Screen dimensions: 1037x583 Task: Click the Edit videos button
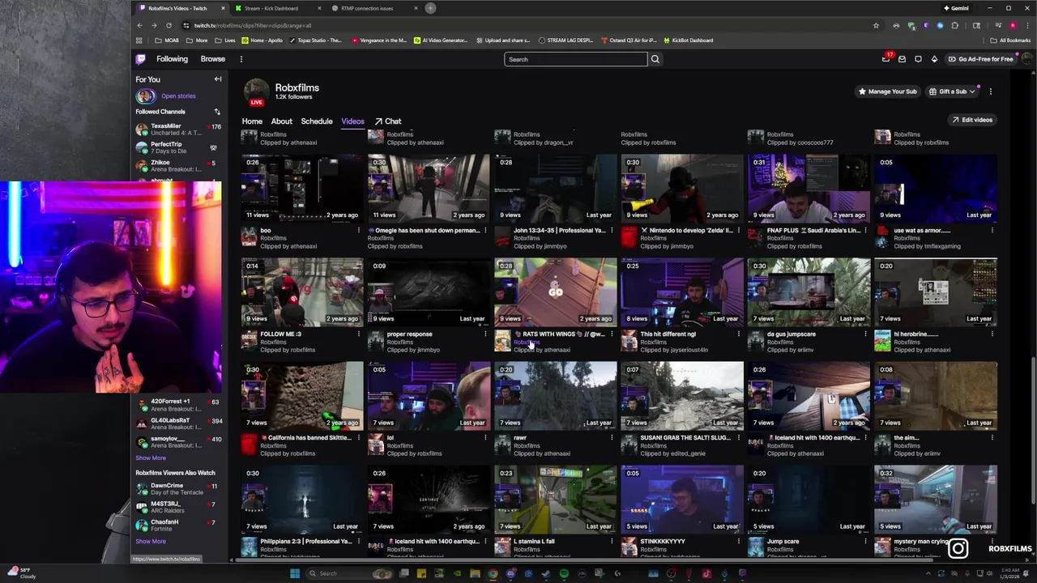972,120
